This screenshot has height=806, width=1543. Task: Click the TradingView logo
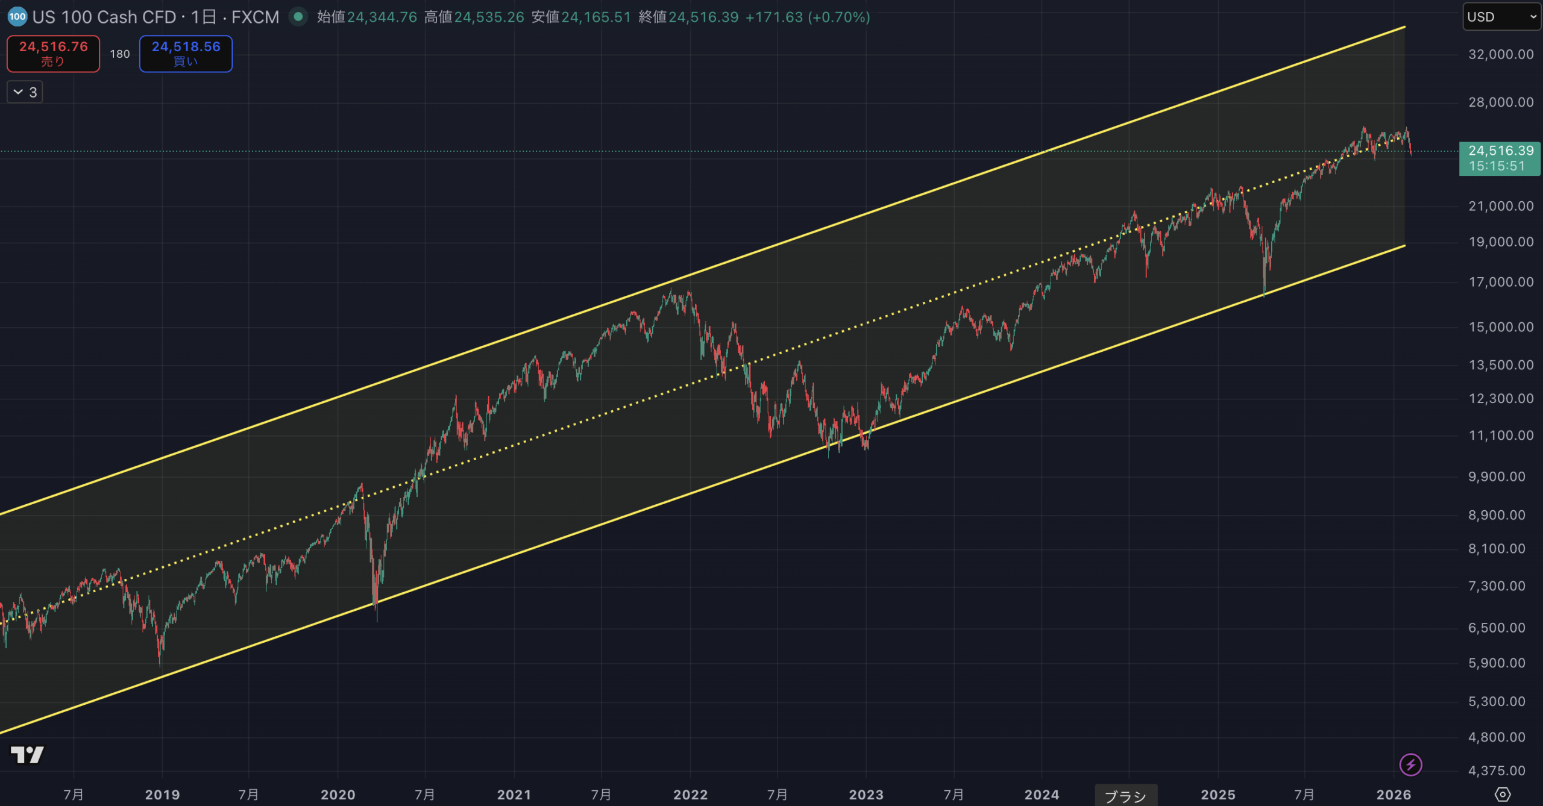click(x=27, y=754)
